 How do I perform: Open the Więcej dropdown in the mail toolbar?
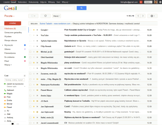pyautogui.click(x=57, y=16)
